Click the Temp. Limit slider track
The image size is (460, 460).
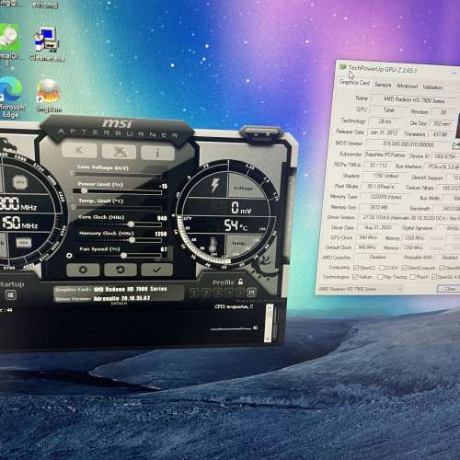[117, 208]
